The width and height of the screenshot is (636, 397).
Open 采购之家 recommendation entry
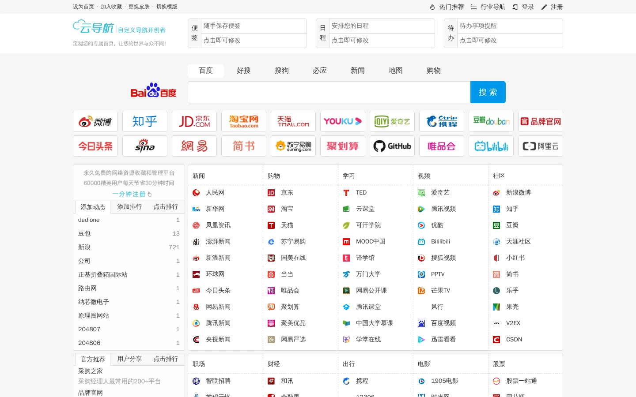coord(91,371)
